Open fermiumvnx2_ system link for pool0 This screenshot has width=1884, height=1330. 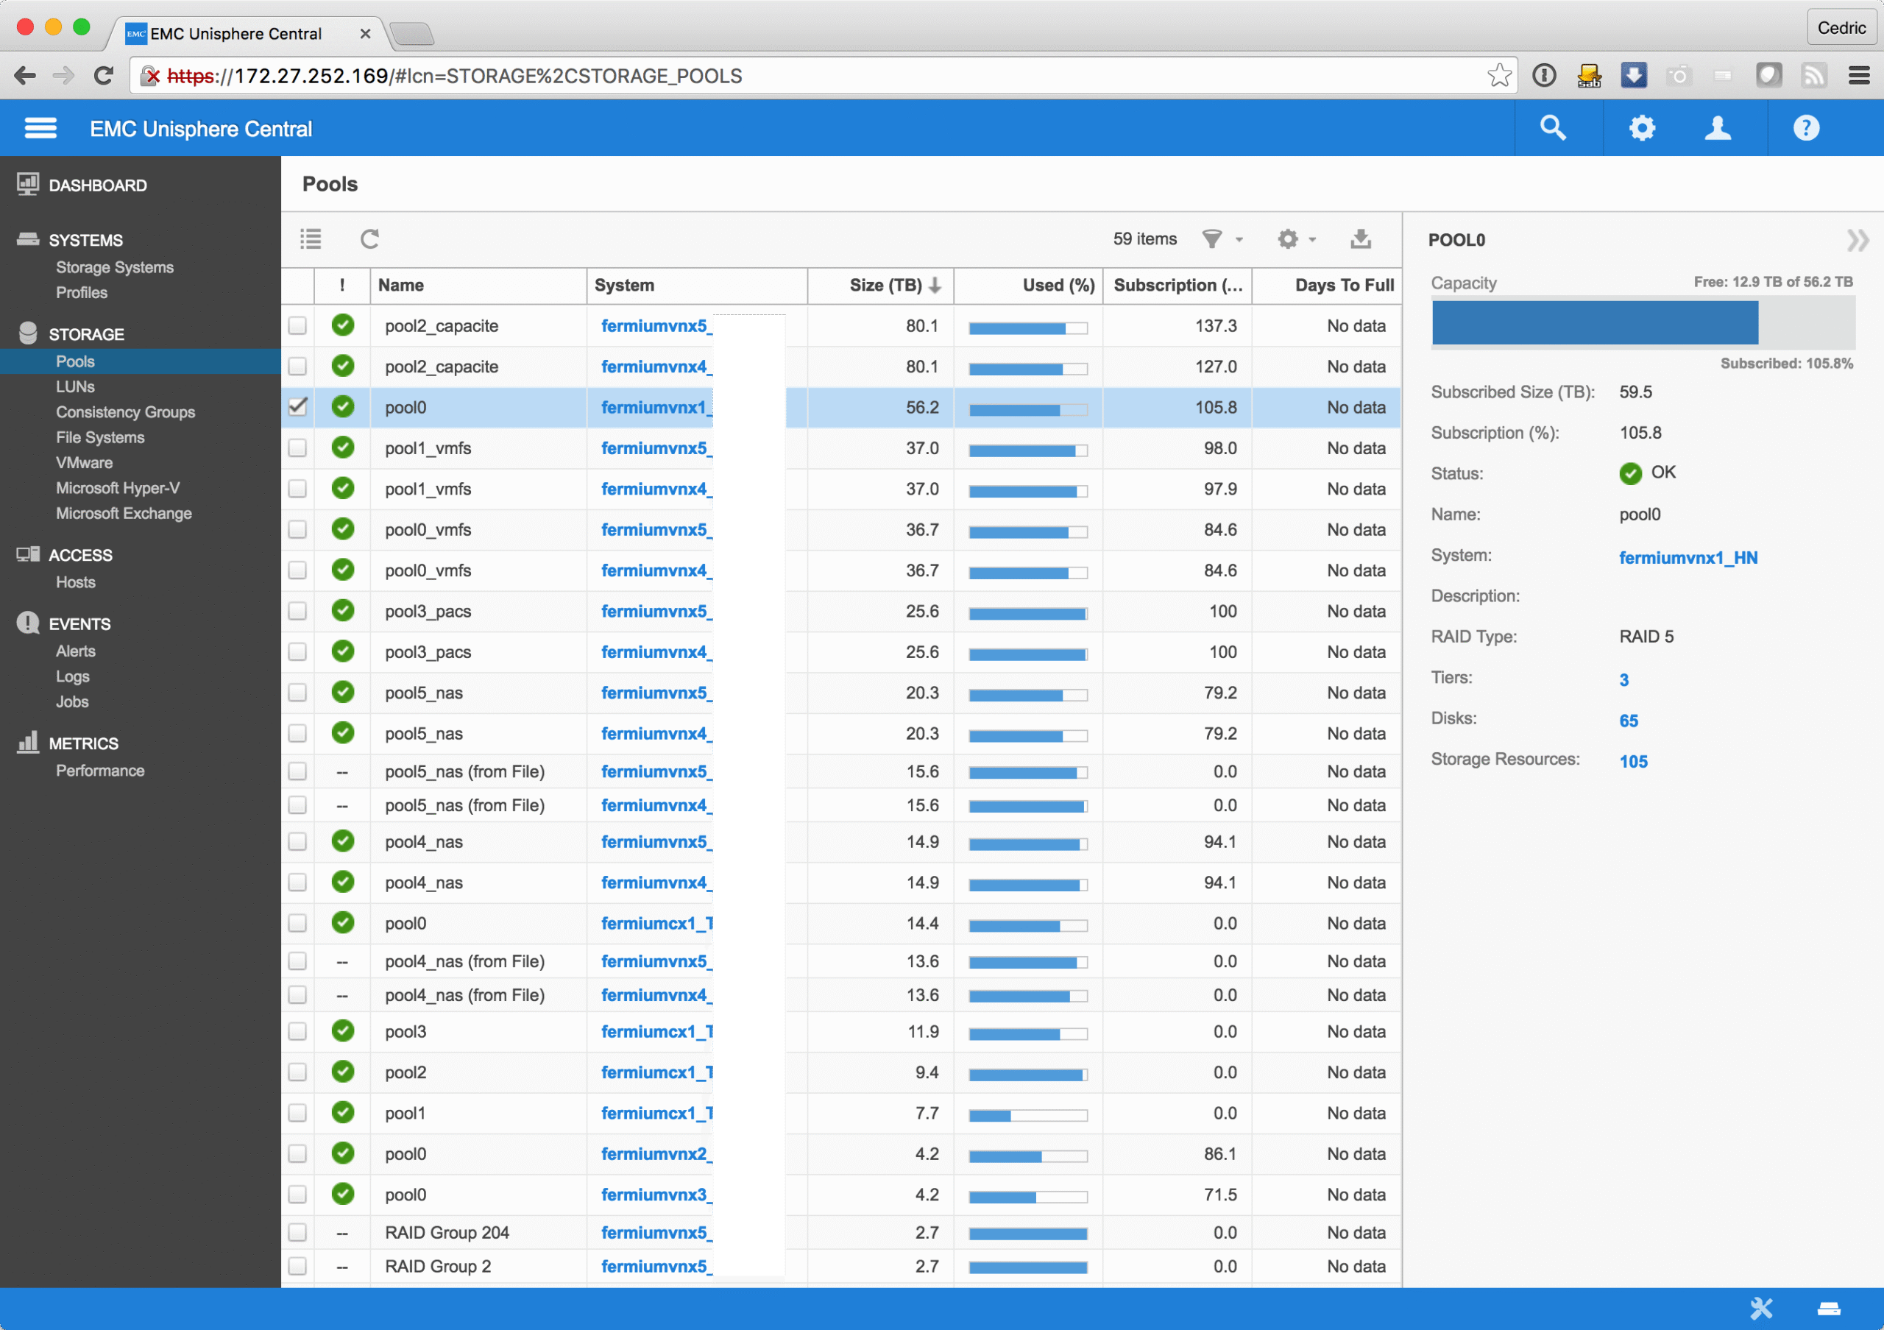coord(656,1154)
